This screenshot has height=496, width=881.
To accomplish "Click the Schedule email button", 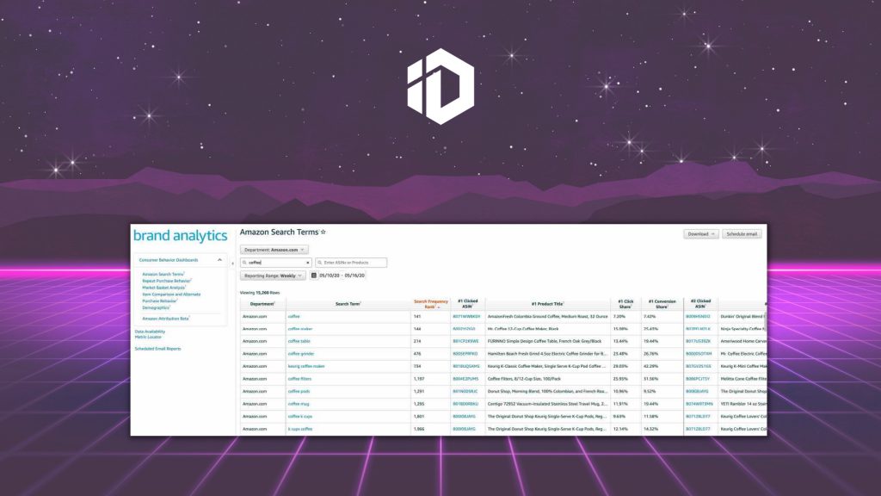I will tap(742, 234).
